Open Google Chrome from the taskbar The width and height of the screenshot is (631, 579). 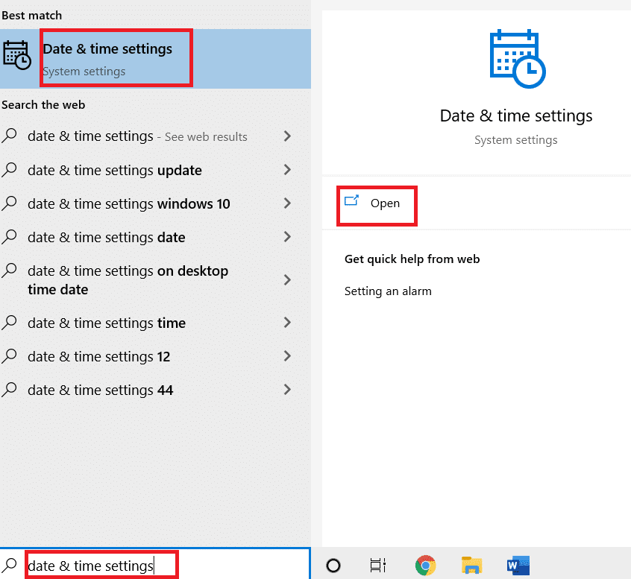(x=425, y=566)
